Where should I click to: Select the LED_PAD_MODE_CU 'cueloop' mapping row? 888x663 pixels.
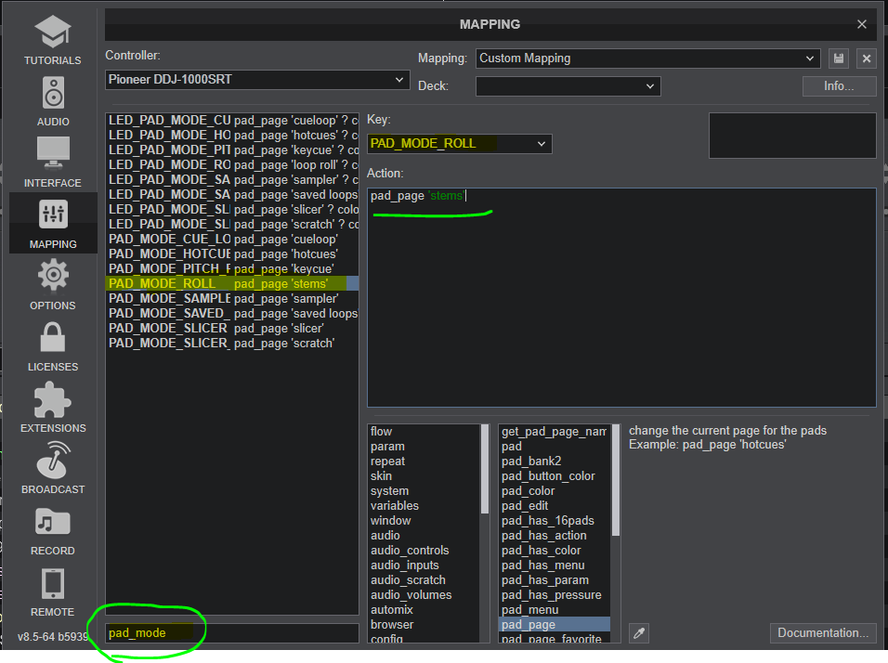tap(232, 121)
